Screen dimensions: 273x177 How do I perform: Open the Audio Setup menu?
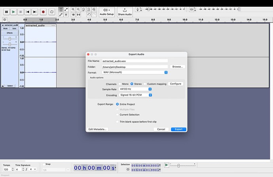point(107,12)
